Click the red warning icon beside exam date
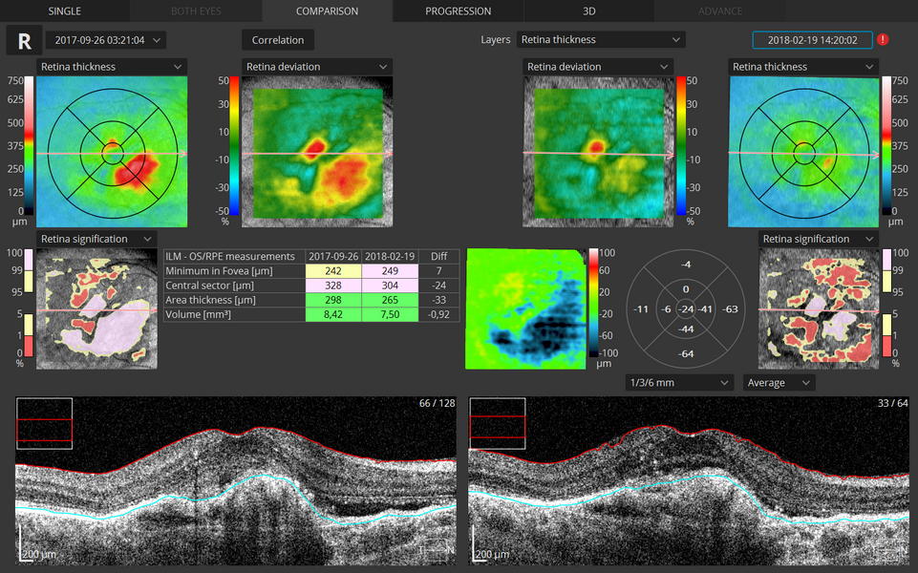Viewport: 918px width, 573px height. coord(882,40)
